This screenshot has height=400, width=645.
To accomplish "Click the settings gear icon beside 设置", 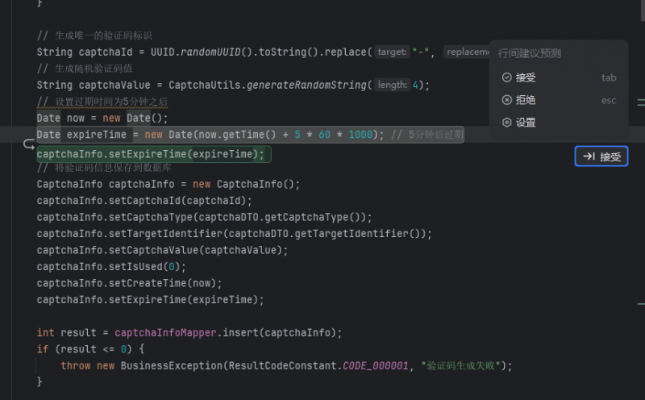I will (507, 123).
